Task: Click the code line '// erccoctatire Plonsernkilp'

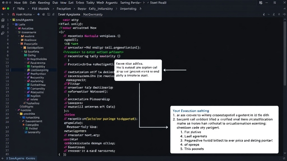Action: click(x=87, y=99)
